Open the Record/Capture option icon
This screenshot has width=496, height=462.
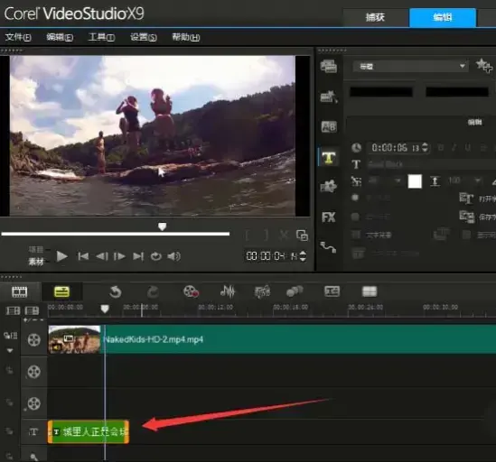(x=191, y=291)
